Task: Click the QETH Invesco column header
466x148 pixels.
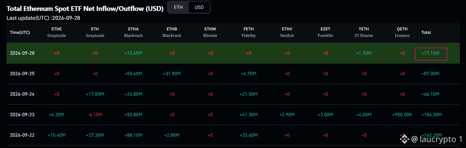Action: (x=402, y=32)
